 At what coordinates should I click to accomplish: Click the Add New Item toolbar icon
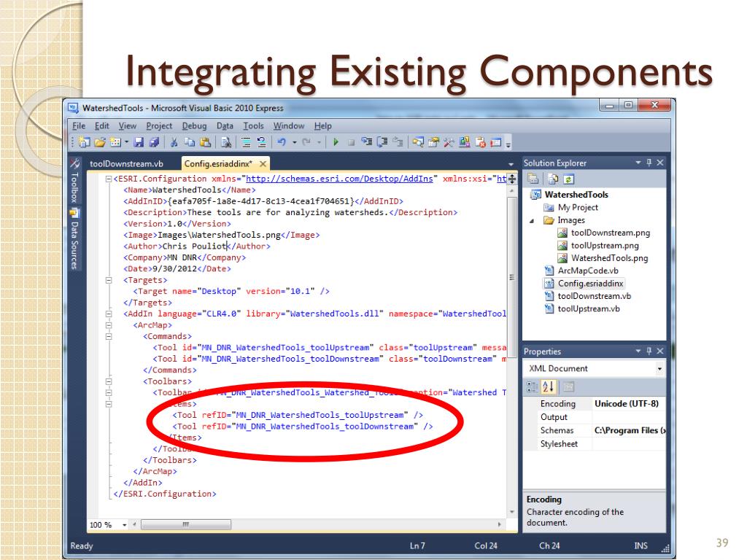click(115, 142)
